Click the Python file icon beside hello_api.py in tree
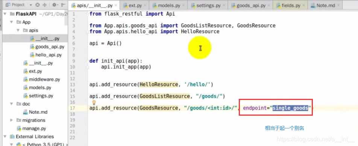 point(32,55)
